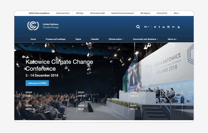Click the Flickr icon
The width and height of the screenshot is (208, 133).
point(173,27)
